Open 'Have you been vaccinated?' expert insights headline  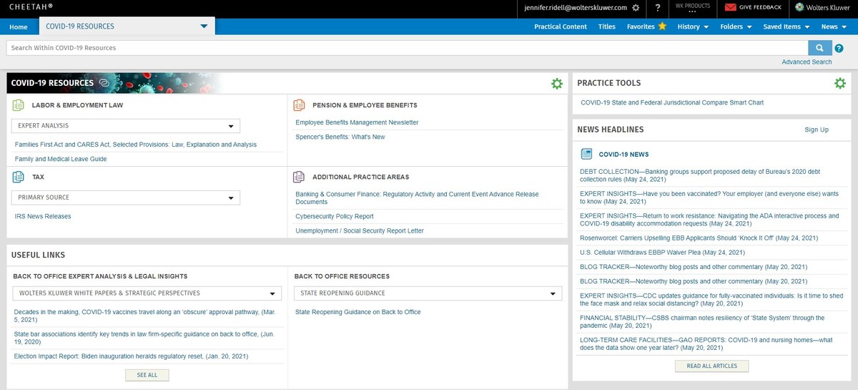point(709,198)
